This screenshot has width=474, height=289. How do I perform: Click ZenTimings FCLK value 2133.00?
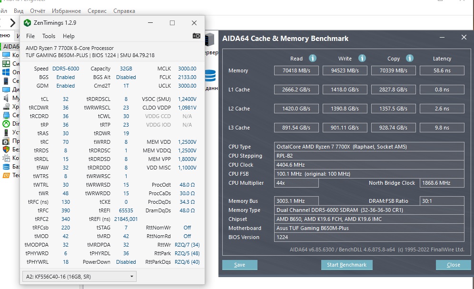(187, 77)
